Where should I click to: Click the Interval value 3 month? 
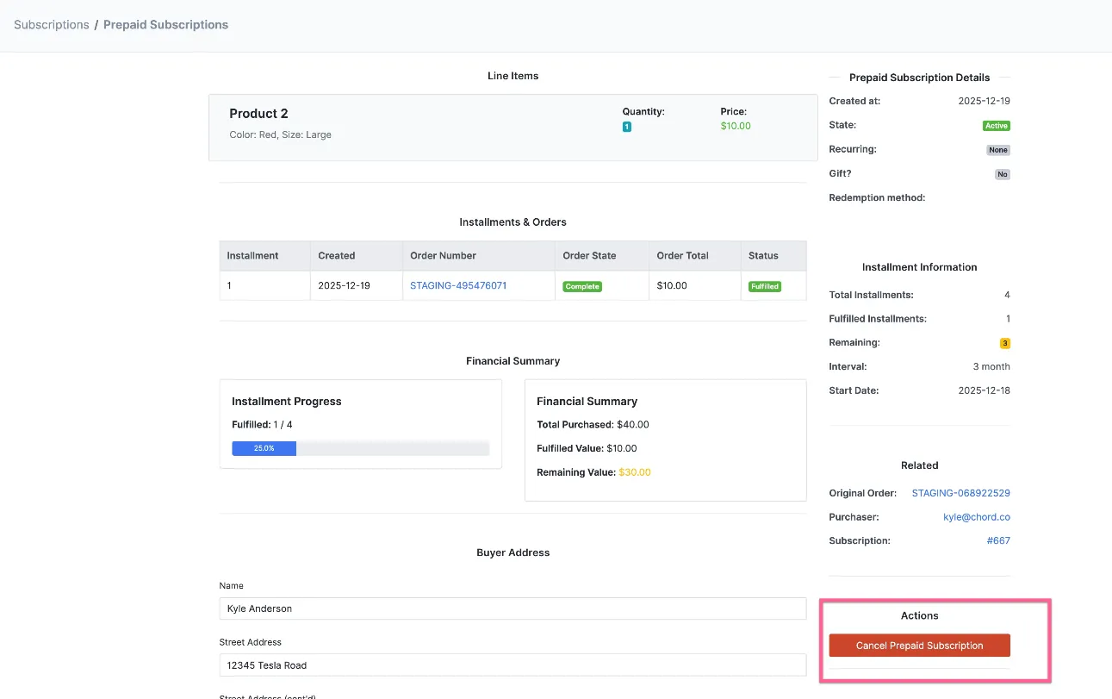[x=991, y=366]
